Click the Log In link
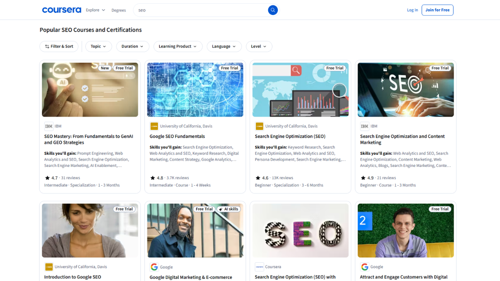The image size is (500, 281). pos(412,10)
